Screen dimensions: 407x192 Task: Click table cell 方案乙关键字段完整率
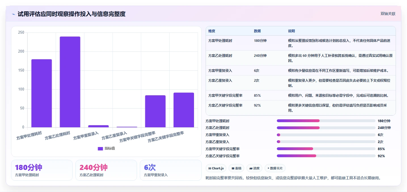225,105
